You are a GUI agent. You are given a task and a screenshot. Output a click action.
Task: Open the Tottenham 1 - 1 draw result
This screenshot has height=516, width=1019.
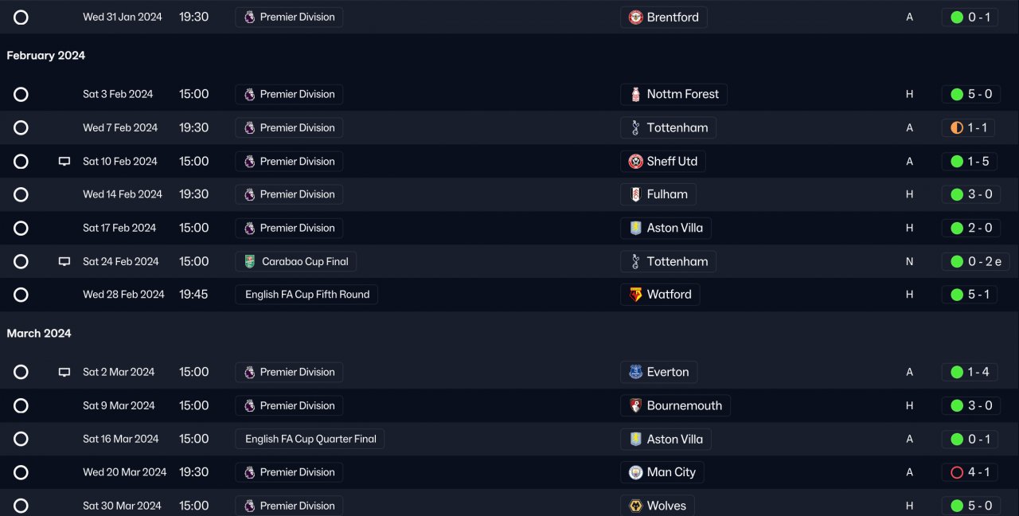(x=970, y=127)
